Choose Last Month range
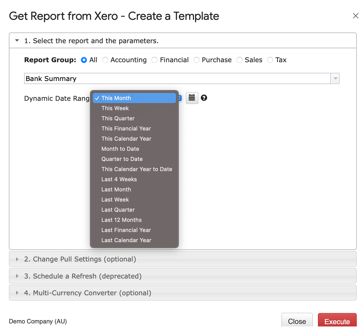 134,189
